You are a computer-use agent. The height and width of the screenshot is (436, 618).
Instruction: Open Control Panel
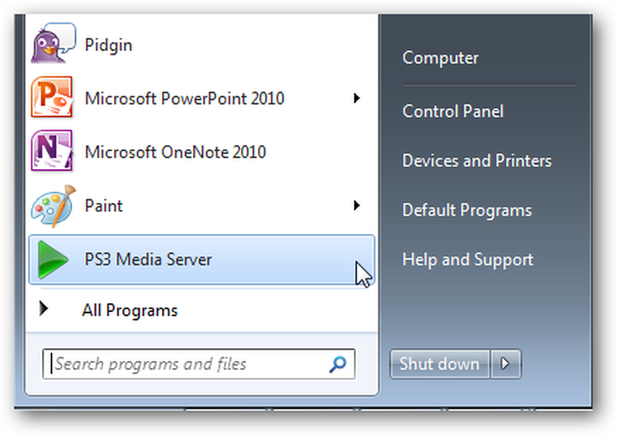point(453,111)
